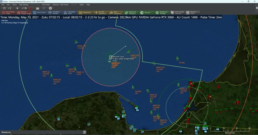The image size is (258, 135).
Task: Open the settings gear in the toolbar
Action: 50,8
